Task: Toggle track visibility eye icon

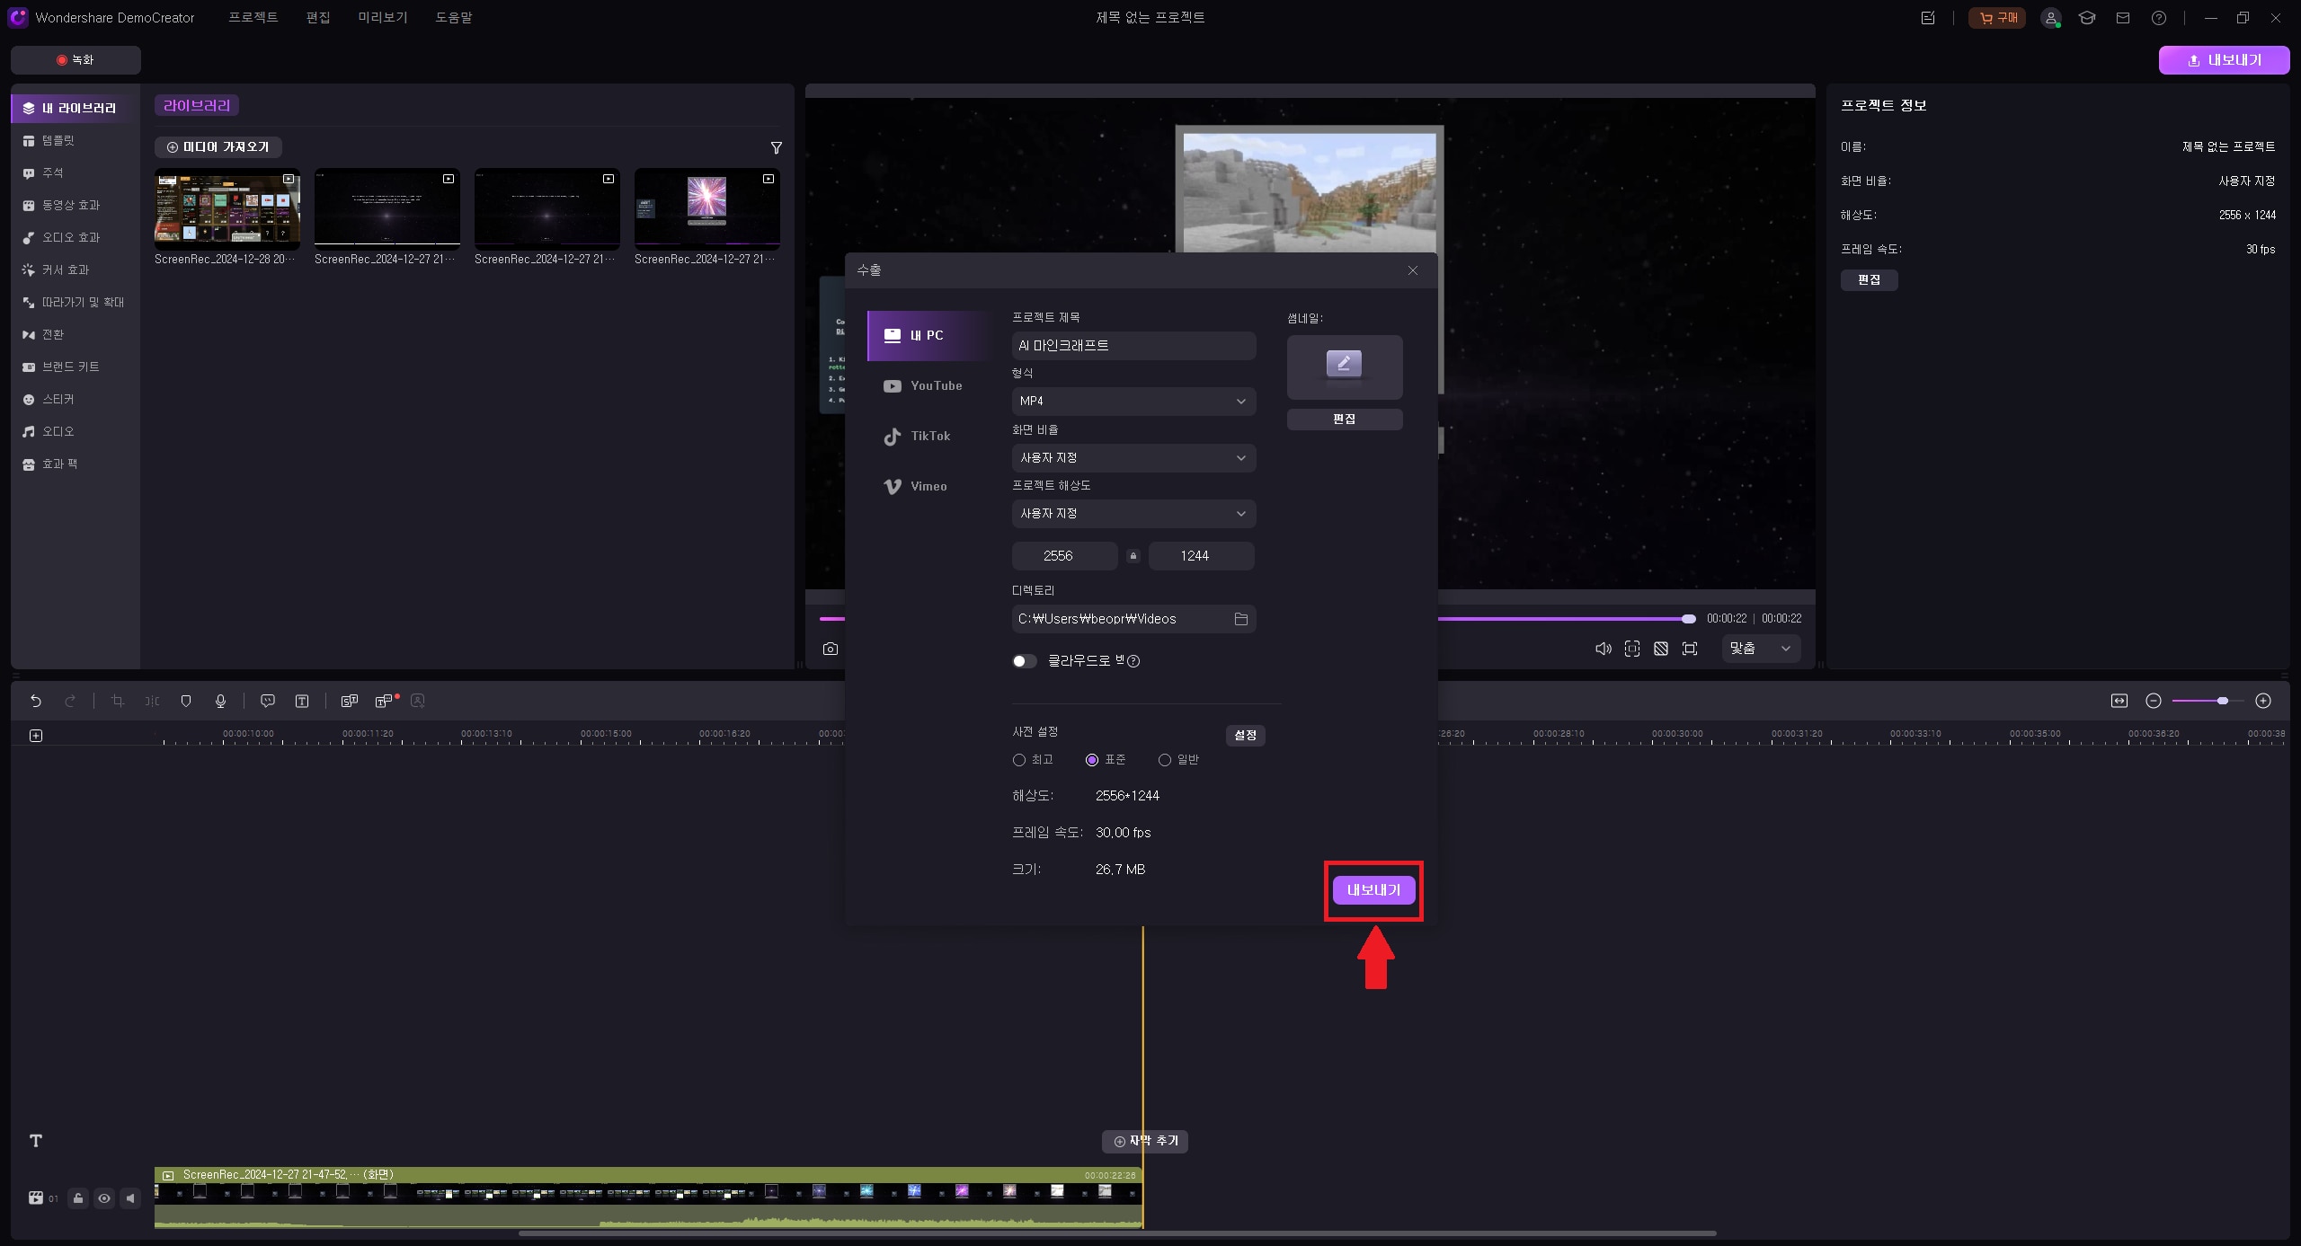Action: click(x=104, y=1198)
